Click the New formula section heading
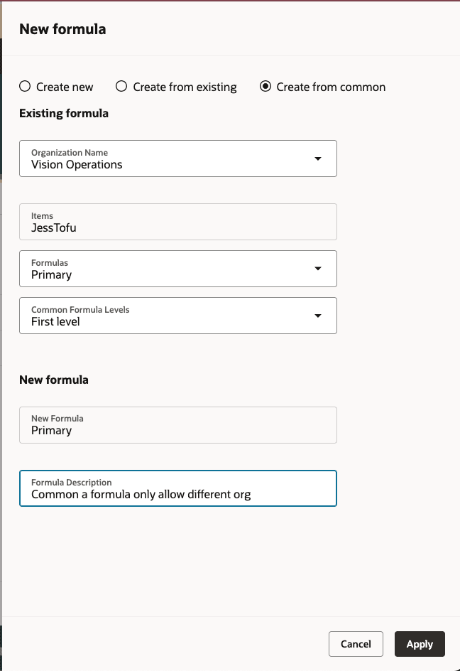Image resolution: width=460 pixels, height=671 pixels. coord(53,380)
